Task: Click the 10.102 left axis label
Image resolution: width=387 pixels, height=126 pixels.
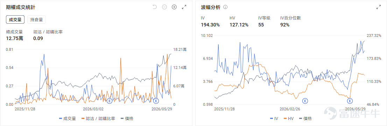Action: point(207,36)
